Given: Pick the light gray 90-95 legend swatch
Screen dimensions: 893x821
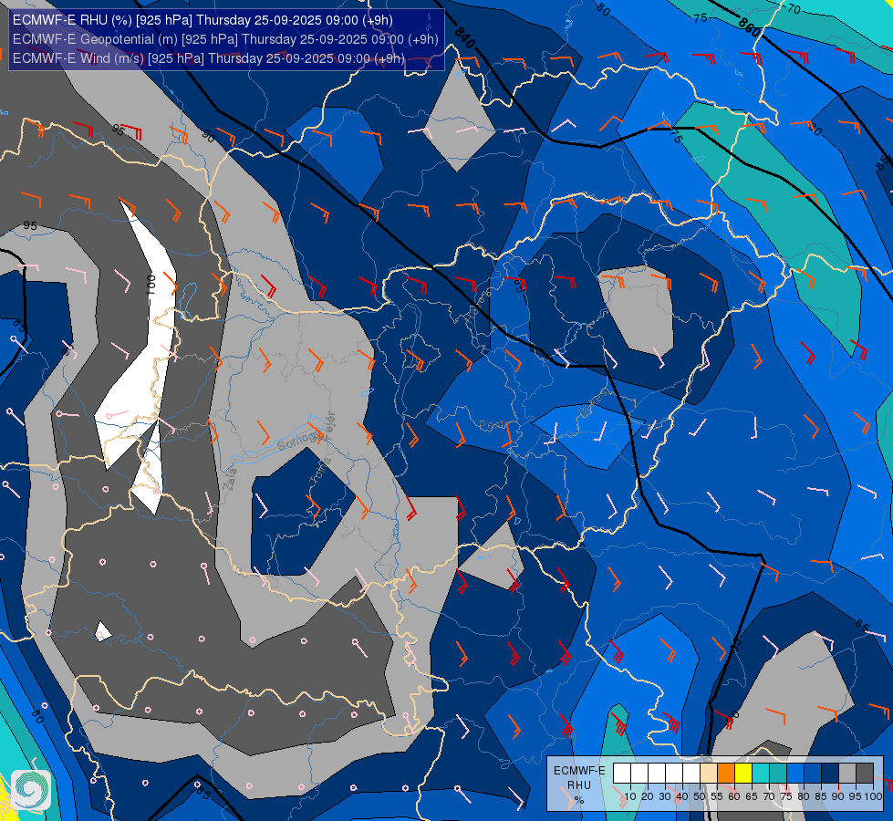Looking at the screenshot, I should tap(846, 774).
